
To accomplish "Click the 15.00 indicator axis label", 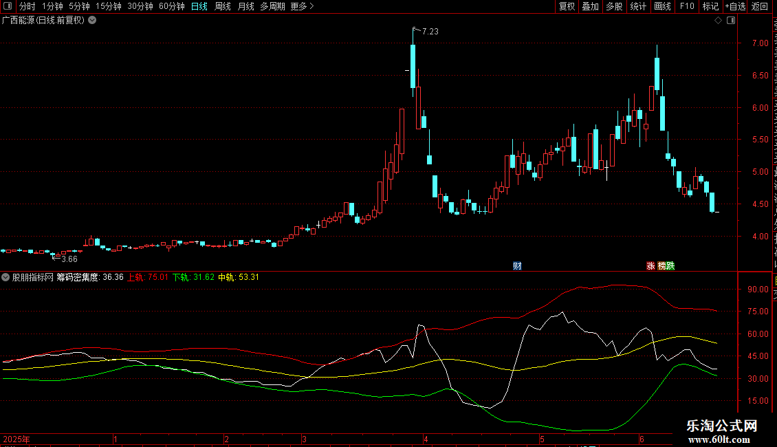I will click(x=758, y=401).
